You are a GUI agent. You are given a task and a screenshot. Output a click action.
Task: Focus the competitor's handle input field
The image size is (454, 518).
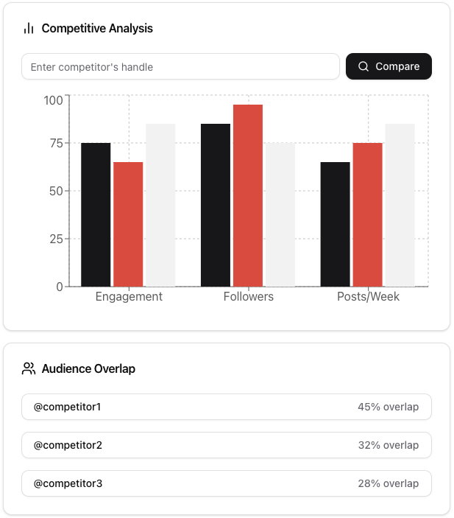tap(180, 66)
